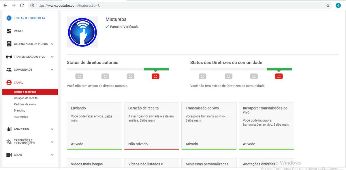Click the Parceiro Verificada checkmark icon
The height and width of the screenshot is (170, 346).
pyautogui.click(x=107, y=27)
